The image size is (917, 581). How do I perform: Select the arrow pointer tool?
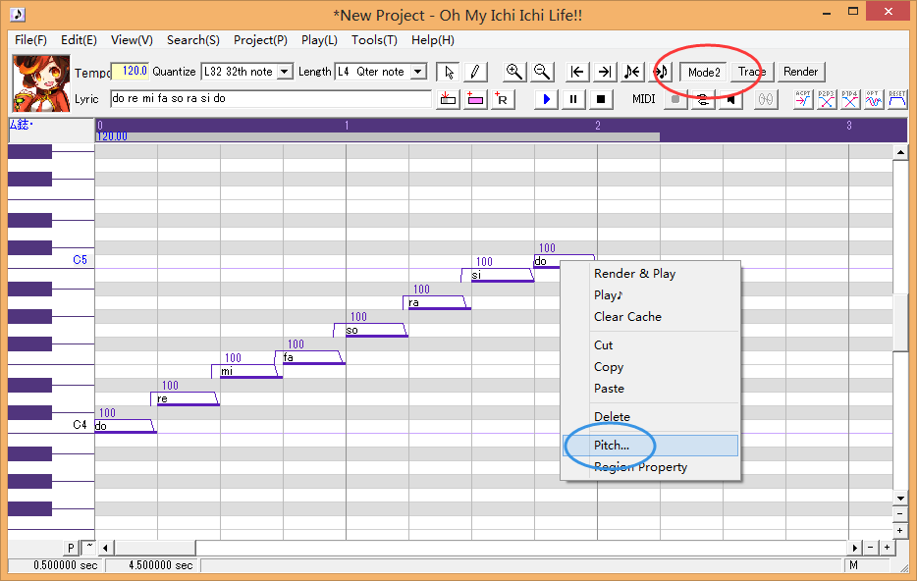coord(448,72)
